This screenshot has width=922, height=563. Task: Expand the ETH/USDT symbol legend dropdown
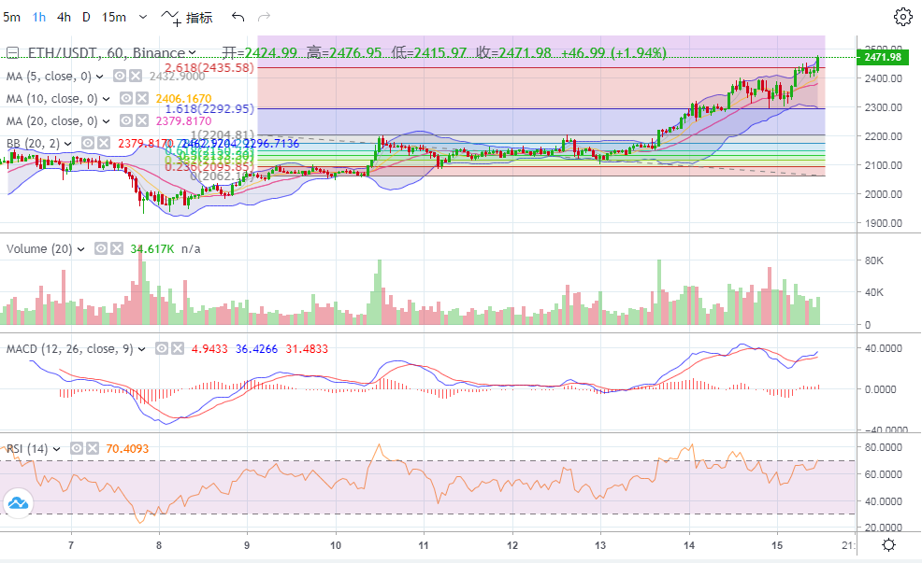(x=193, y=53)
